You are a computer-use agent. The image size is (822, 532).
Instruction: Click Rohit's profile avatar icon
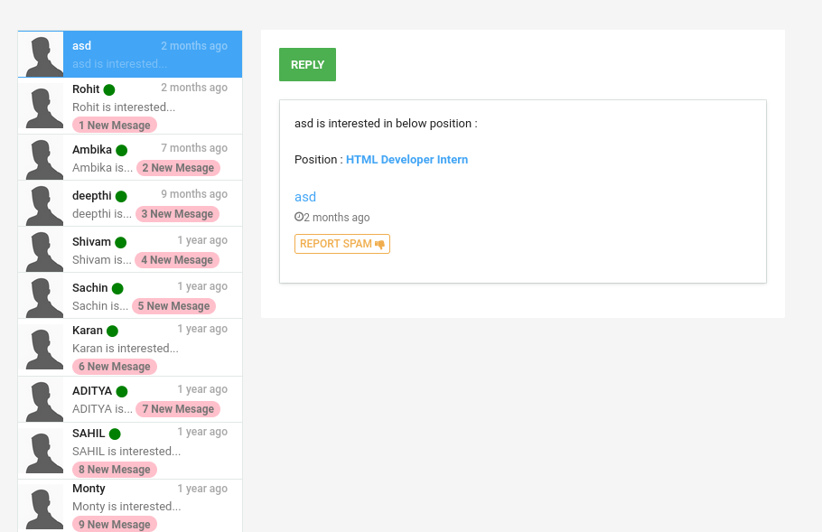[x=41, y=107]
